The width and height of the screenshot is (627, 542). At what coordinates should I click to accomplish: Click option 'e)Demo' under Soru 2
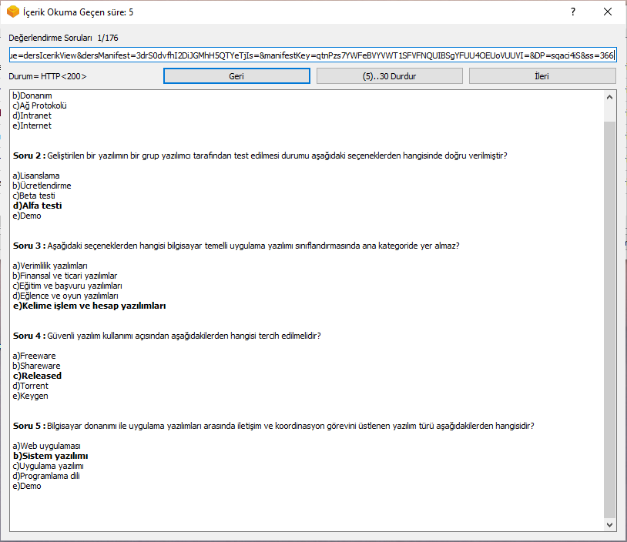27,216
